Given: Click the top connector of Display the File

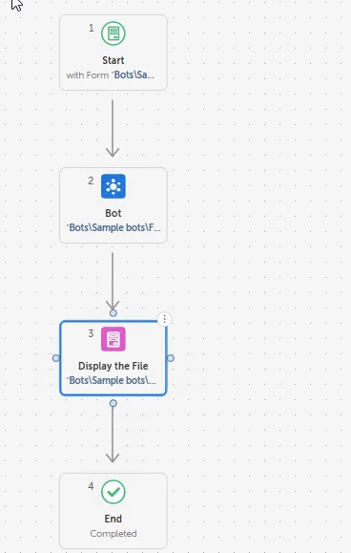Looking at the screenshot, I should click(113, 313).
